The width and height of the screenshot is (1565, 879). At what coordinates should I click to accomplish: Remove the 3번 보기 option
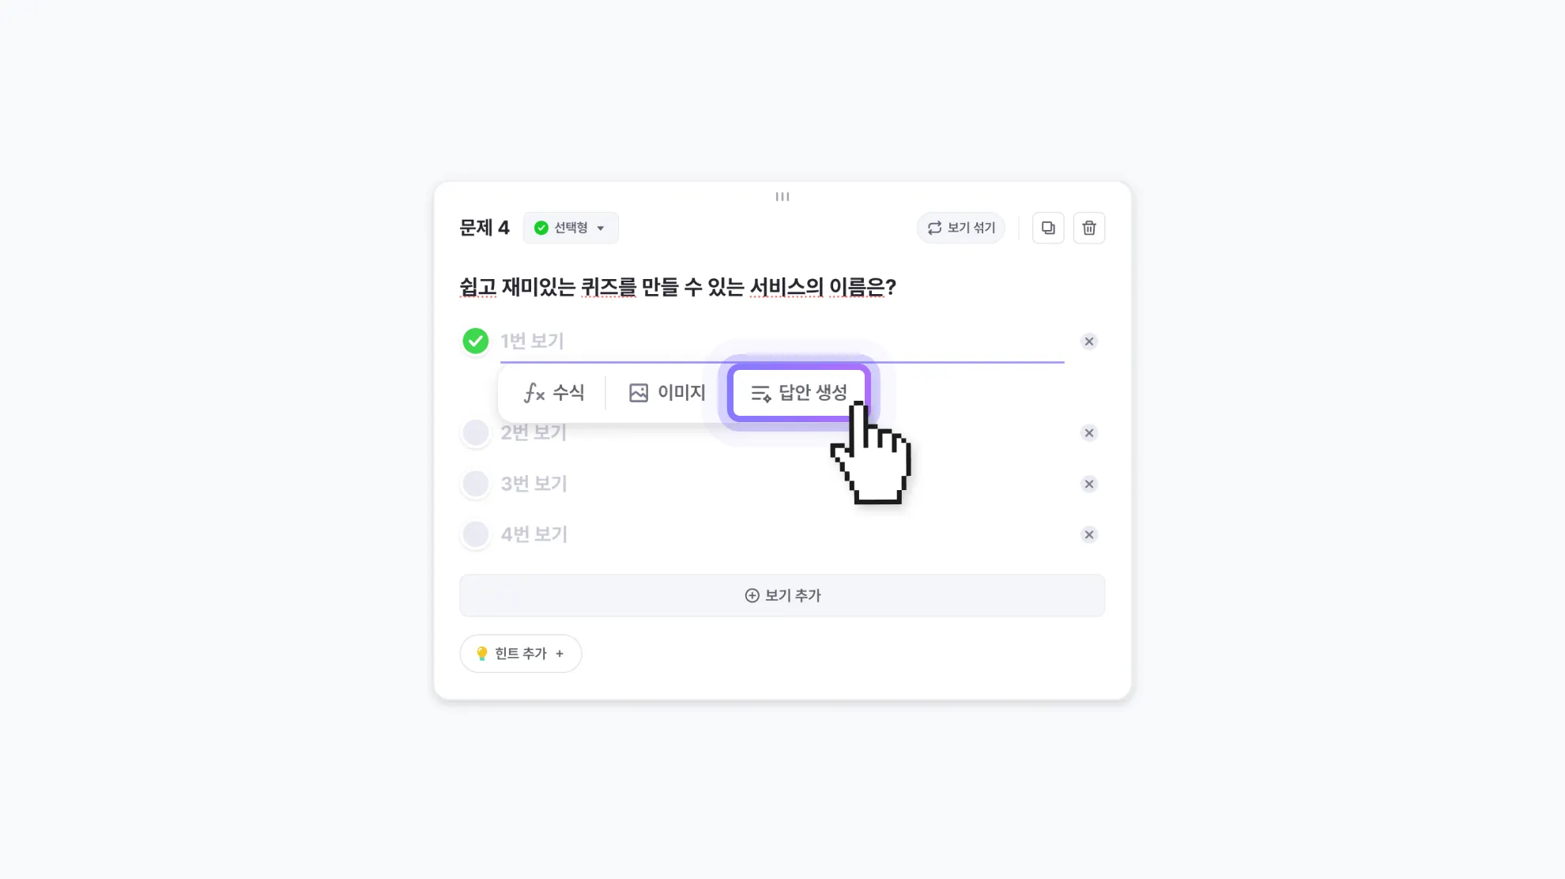[1089, 484]
